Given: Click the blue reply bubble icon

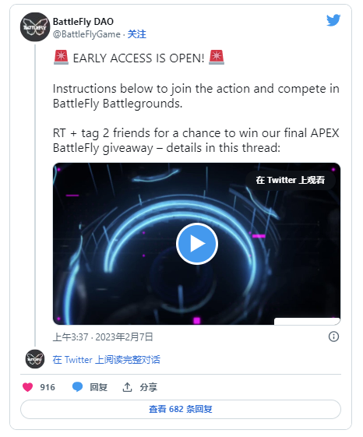Looking at the screenshot, I should coord(77,387).
